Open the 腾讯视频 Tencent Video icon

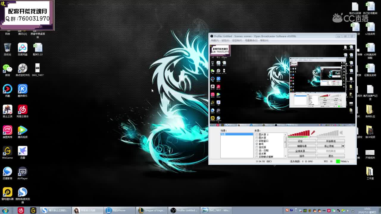click(22, 132)
